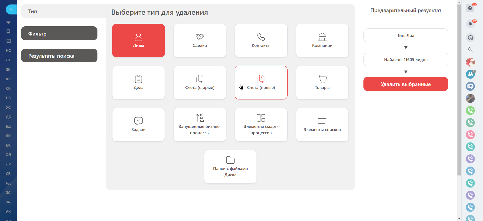Select the Лиды card with person icon

(x=139, y=41)
